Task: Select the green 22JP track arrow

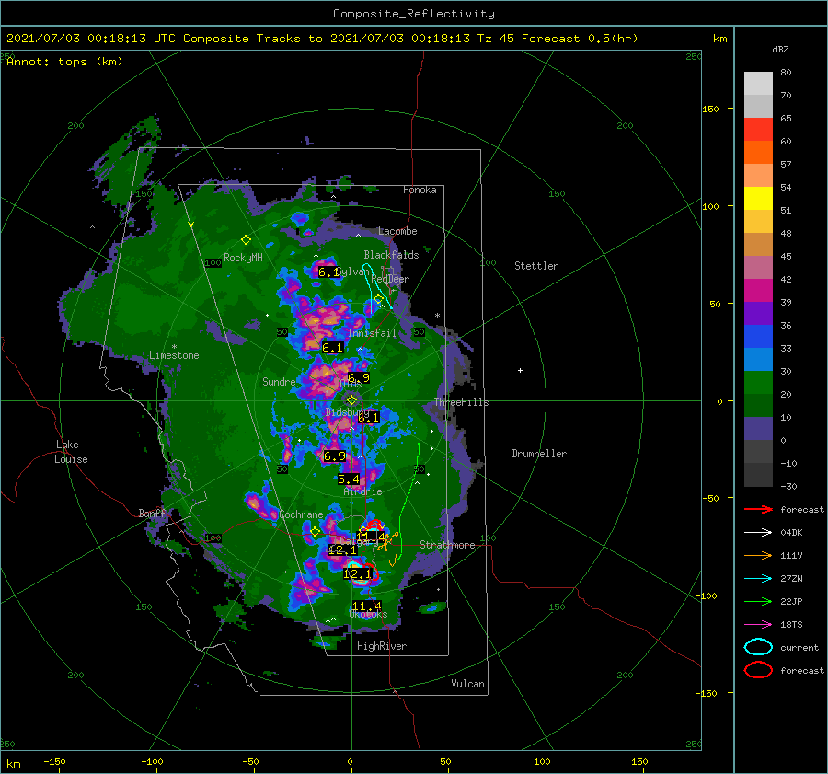Action: [x=758, y=601]
